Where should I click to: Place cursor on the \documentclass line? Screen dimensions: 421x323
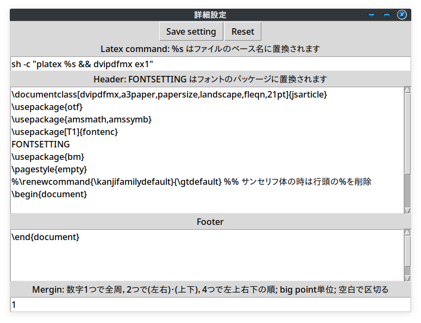click(168, 95)
